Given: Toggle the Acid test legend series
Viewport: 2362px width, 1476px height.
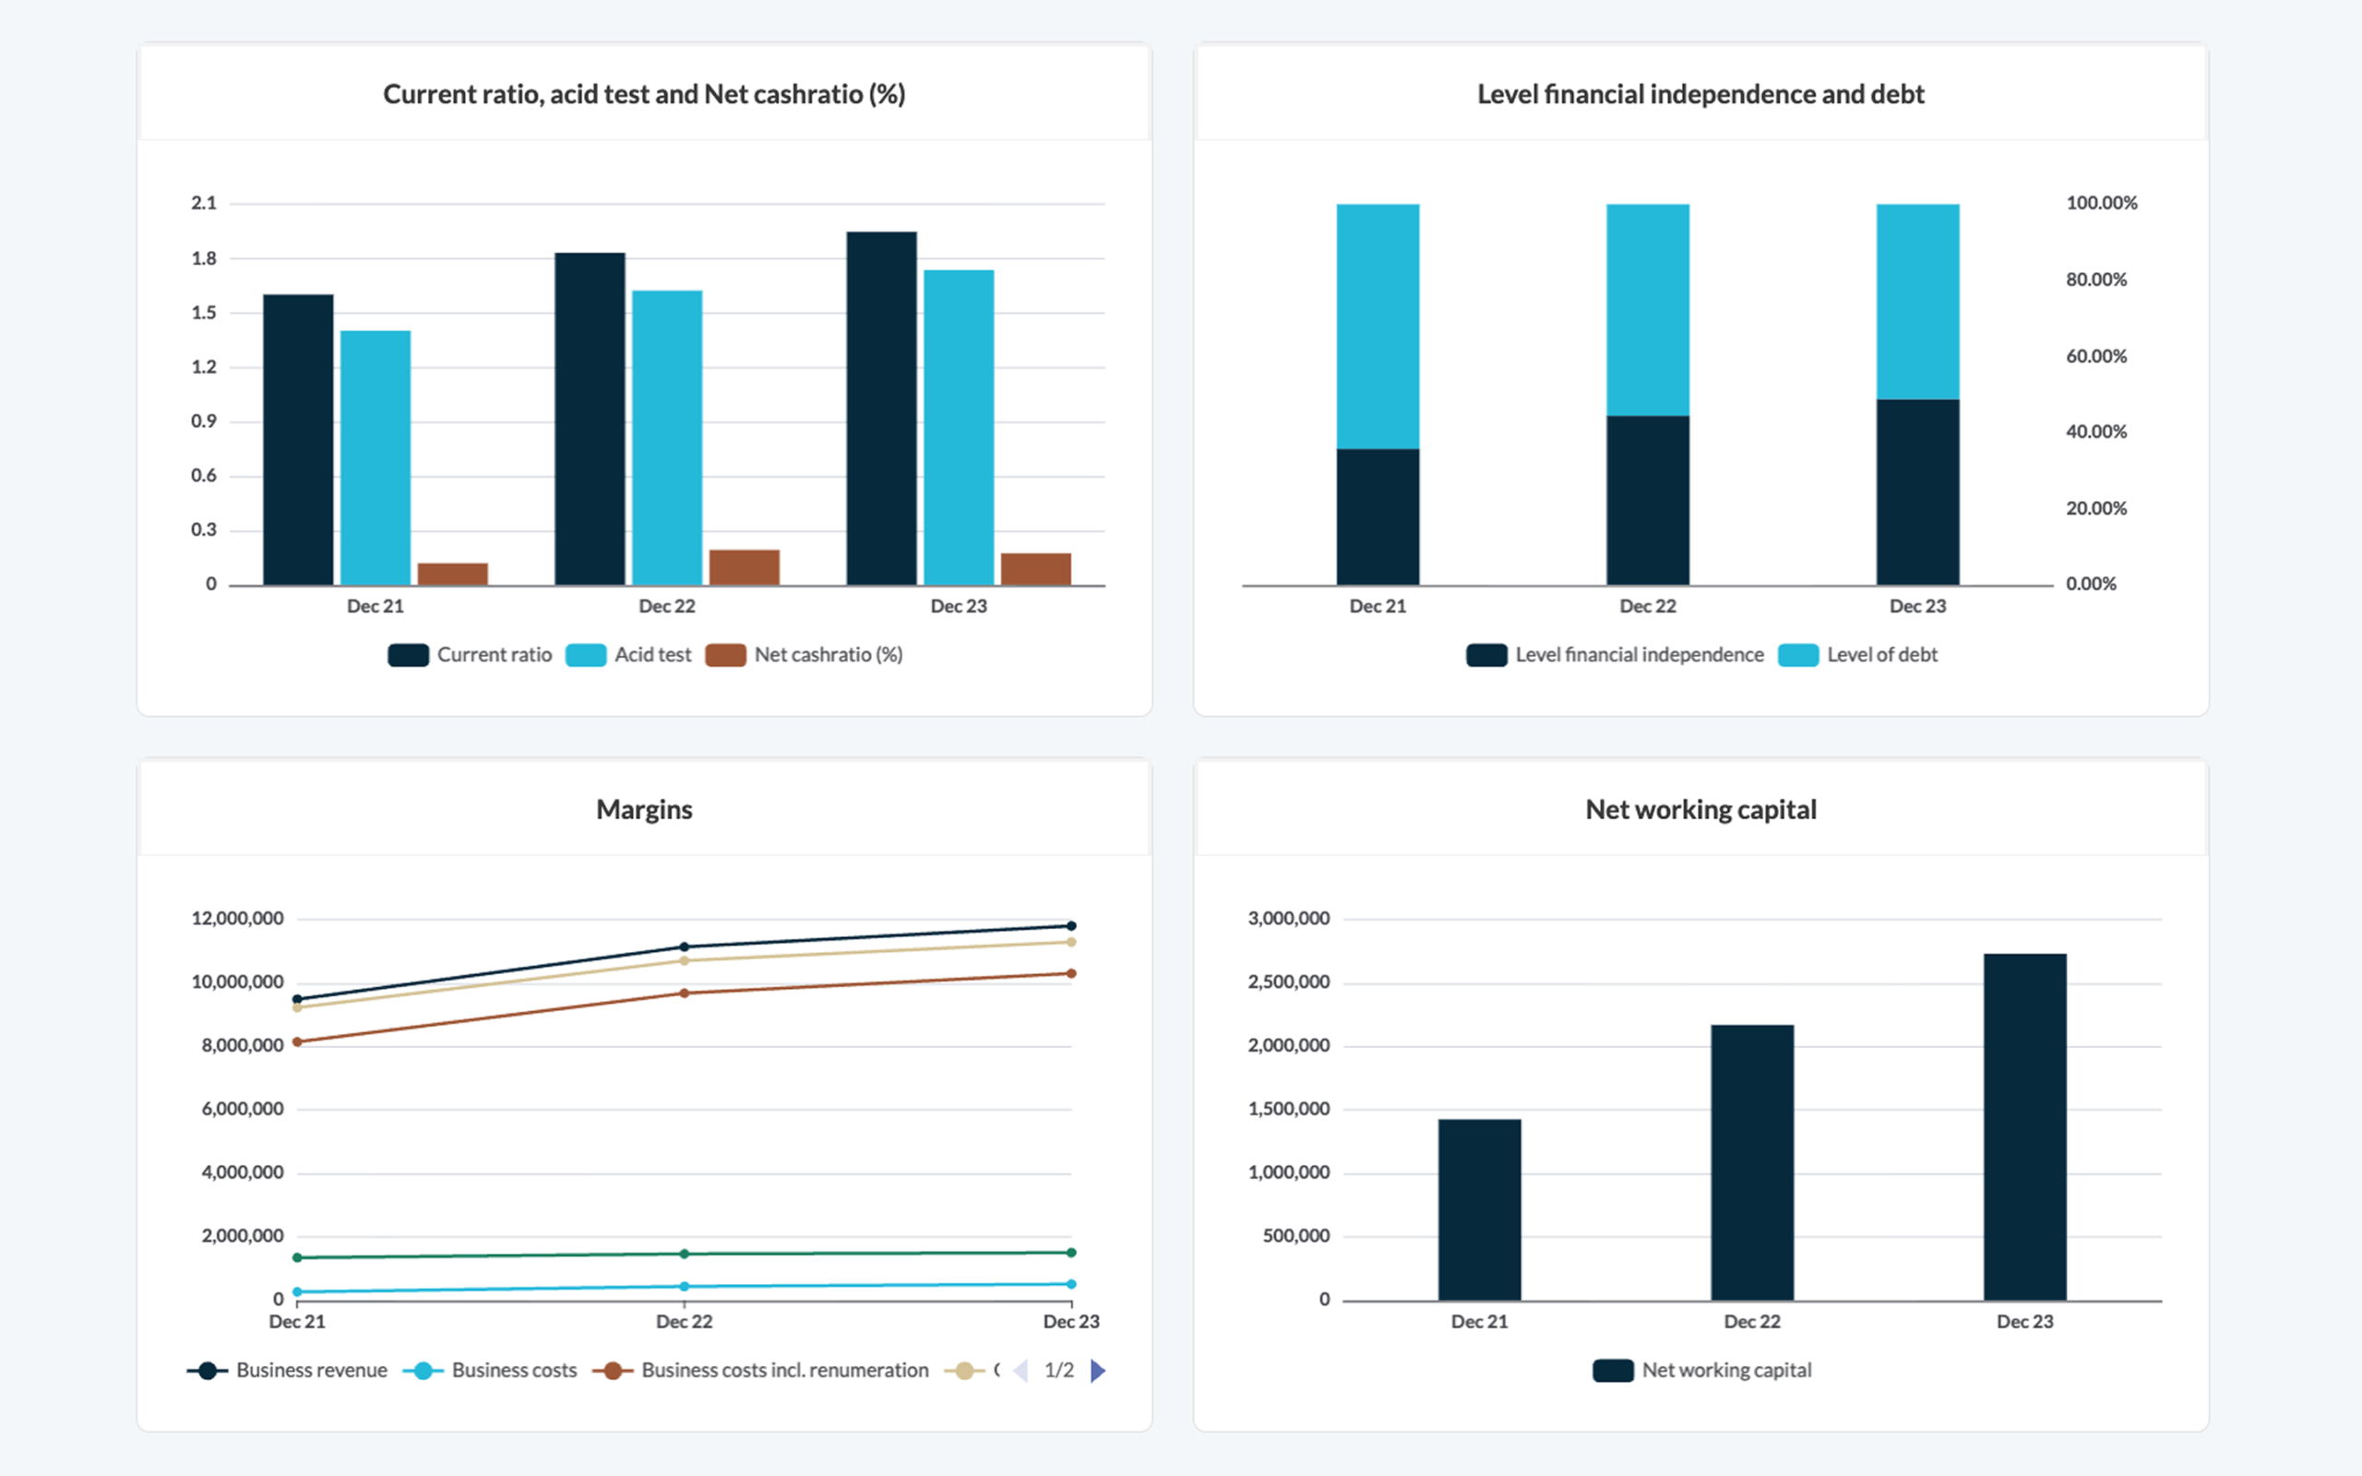Looking at the screenshot, I should point(627,655).
